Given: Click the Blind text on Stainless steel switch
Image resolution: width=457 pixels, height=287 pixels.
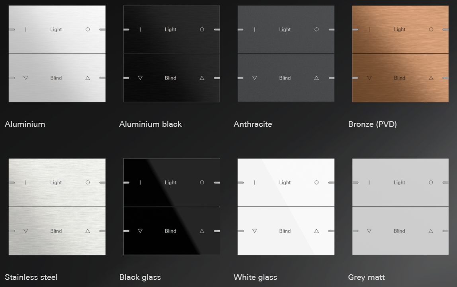Looking at the screenshot, I should (56, 231).
